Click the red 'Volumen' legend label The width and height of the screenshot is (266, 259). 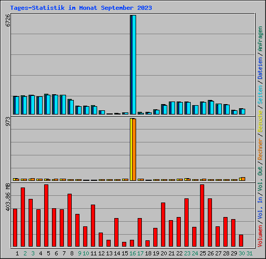tap(260, 236)
